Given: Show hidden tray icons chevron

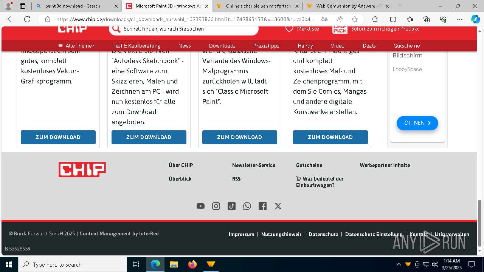Looking at the screenshot, I should point(399,264).
